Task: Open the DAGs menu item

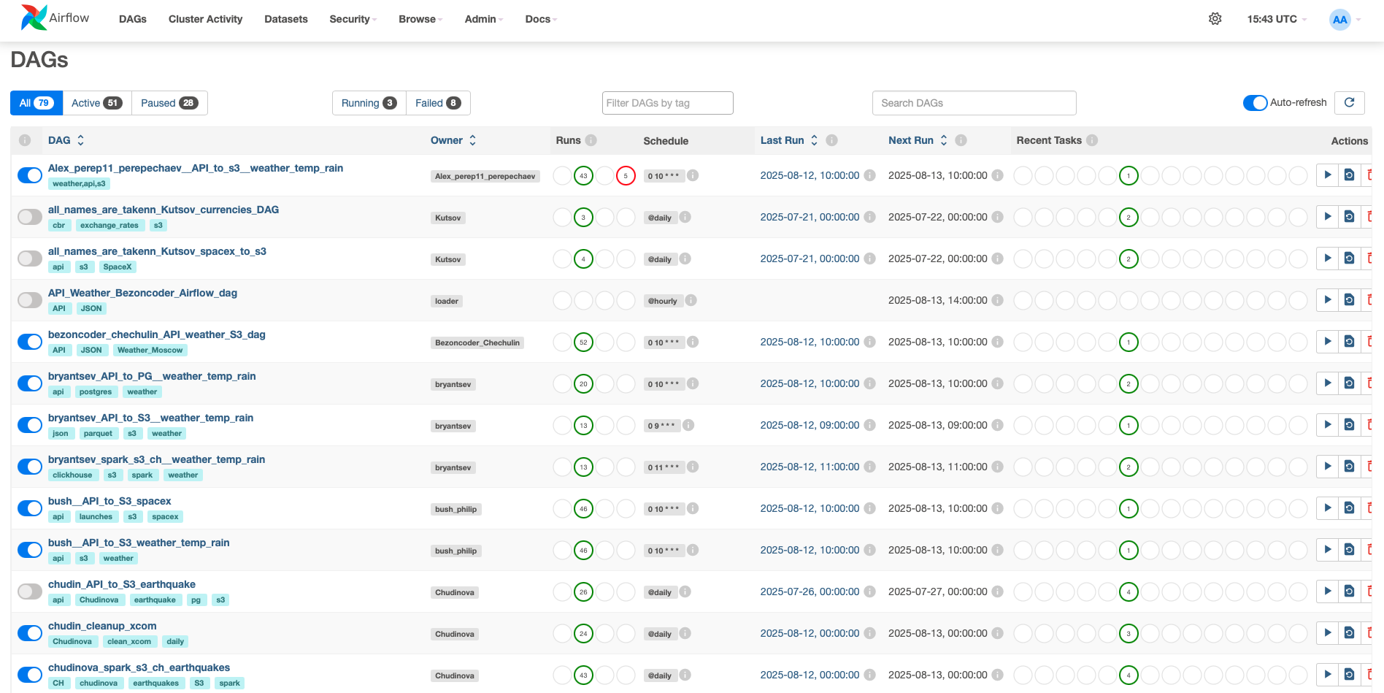Action: pyautogui.click(x=133, y=19)
